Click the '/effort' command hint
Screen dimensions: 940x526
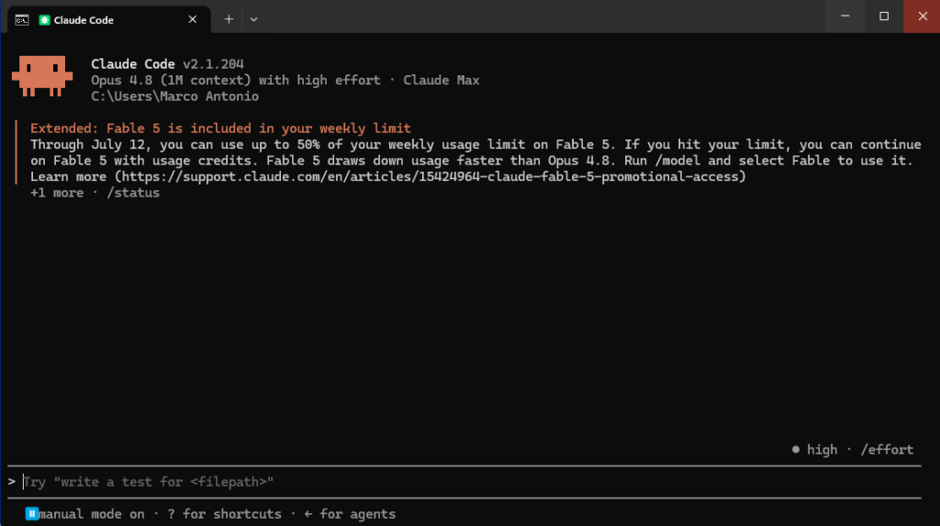tap(887, 450)
